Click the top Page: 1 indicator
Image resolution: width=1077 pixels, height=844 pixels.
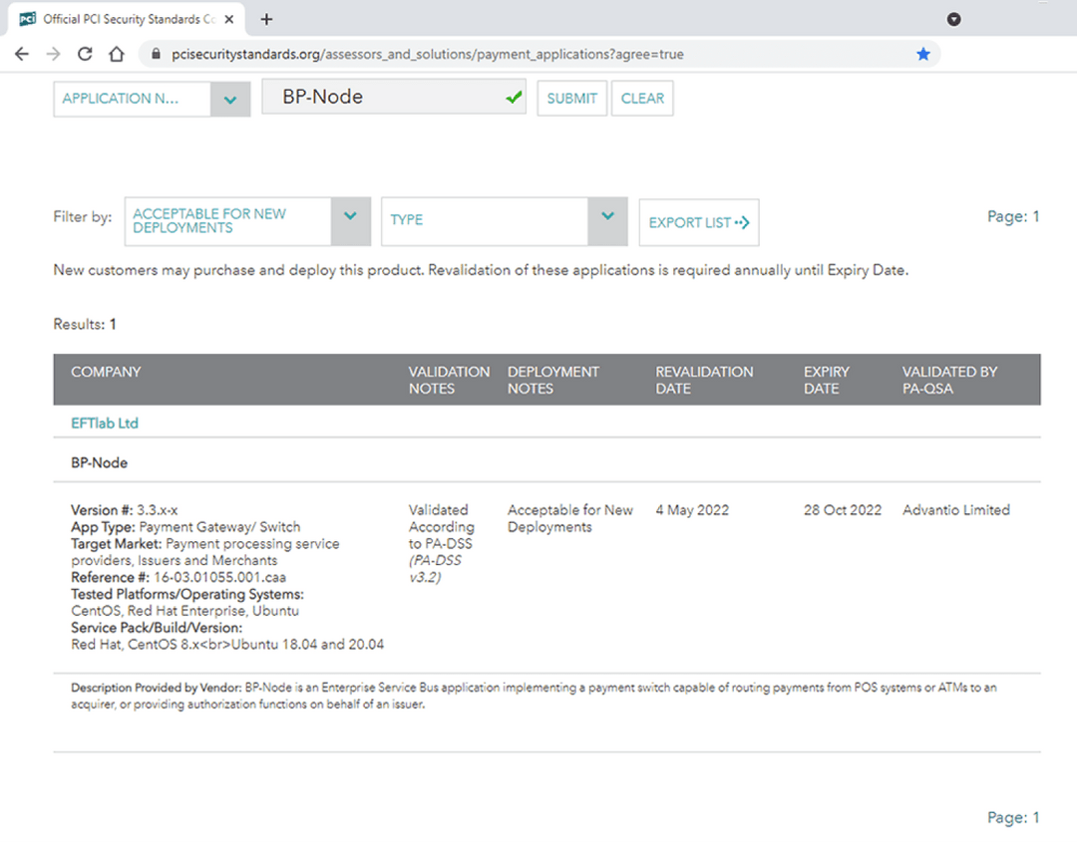[x=1013, y=217]
